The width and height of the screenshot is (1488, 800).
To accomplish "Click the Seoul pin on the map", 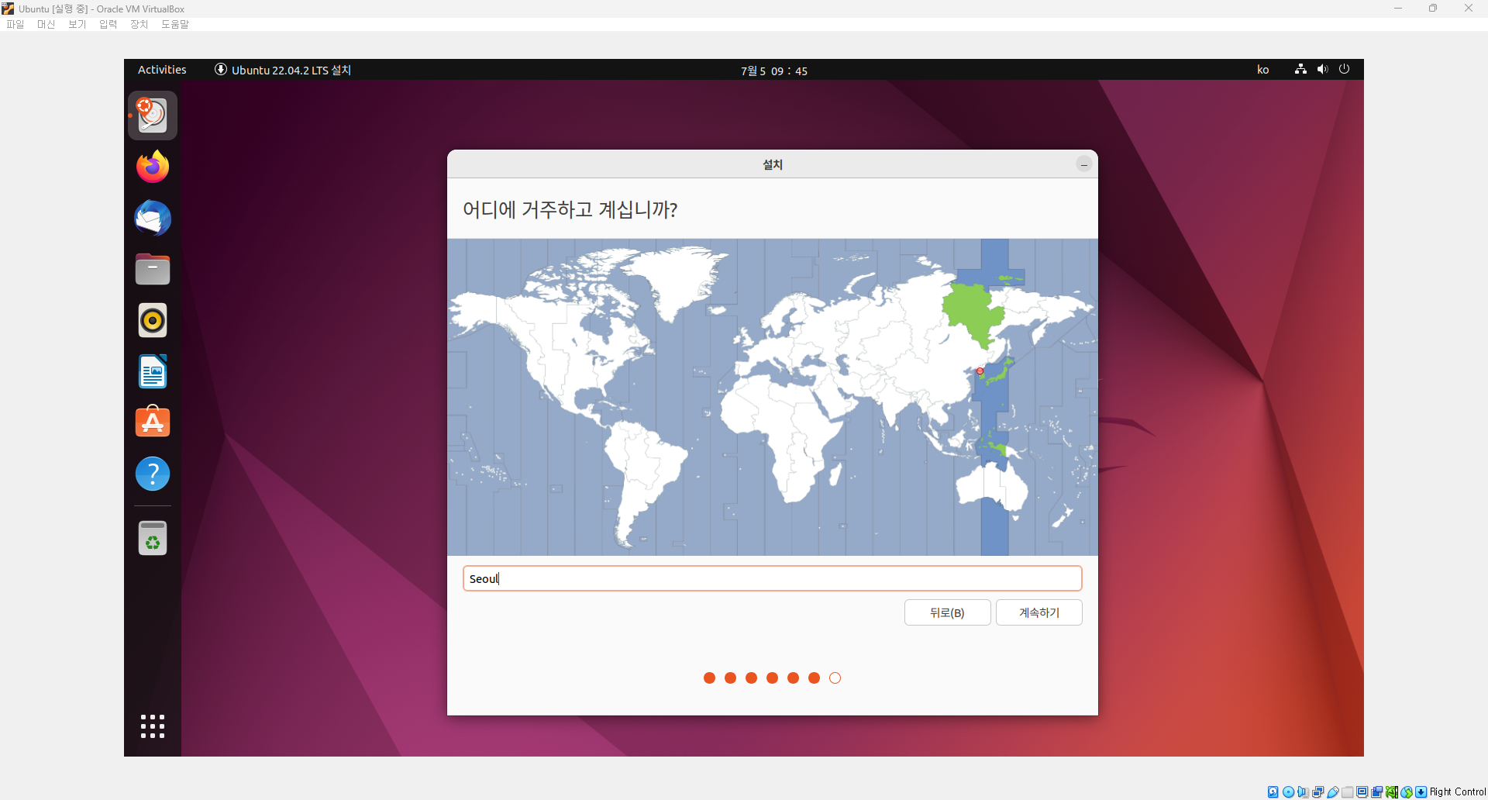I will click(980, 371).
